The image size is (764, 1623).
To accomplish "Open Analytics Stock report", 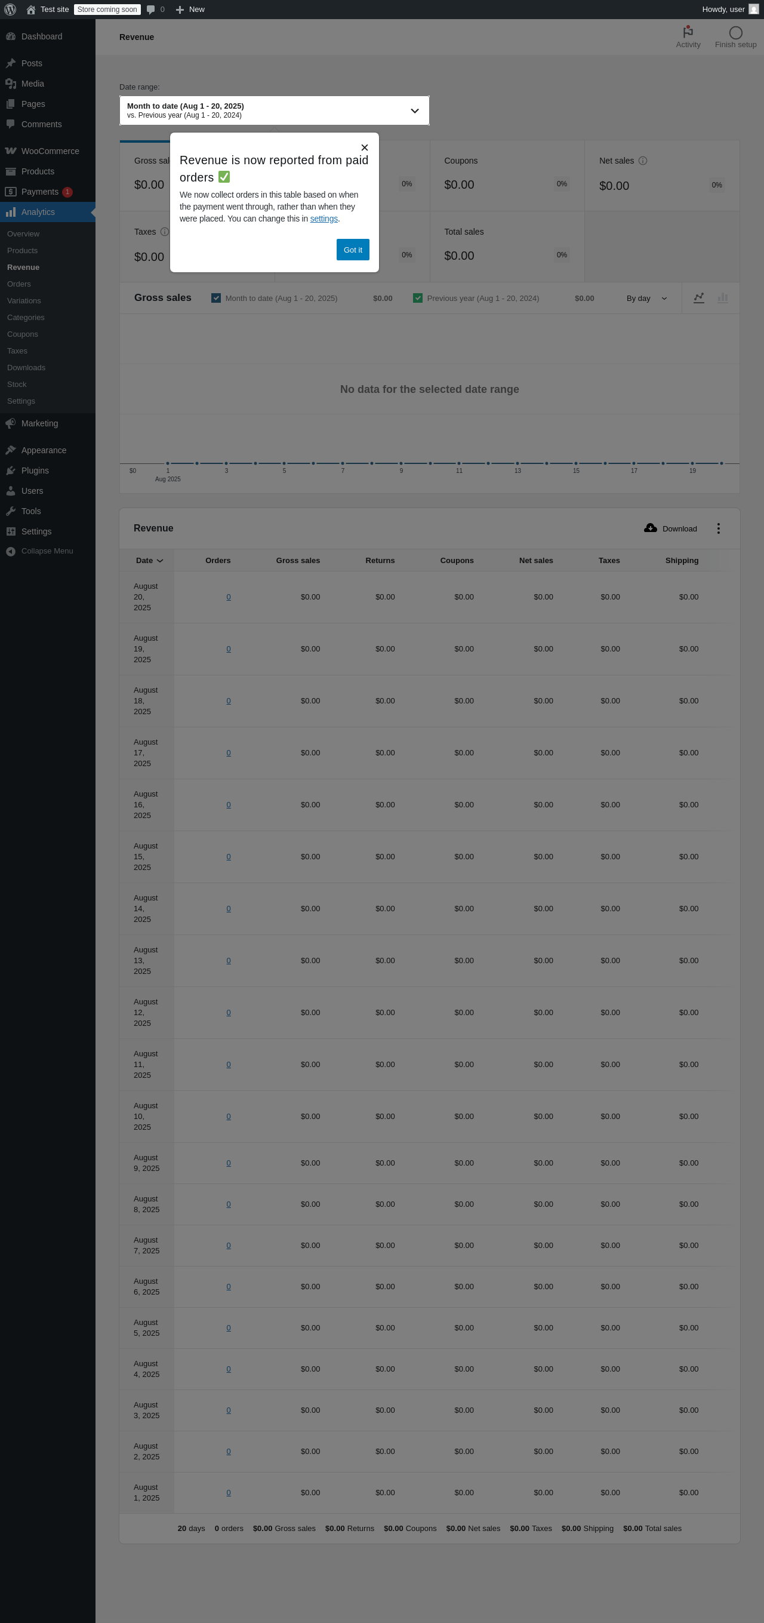I will click(17, 385).
